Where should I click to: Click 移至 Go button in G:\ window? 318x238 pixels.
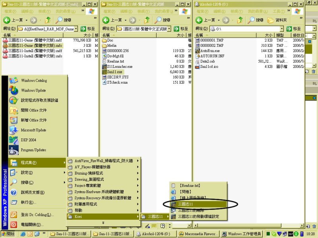click(x=293, y=29)
